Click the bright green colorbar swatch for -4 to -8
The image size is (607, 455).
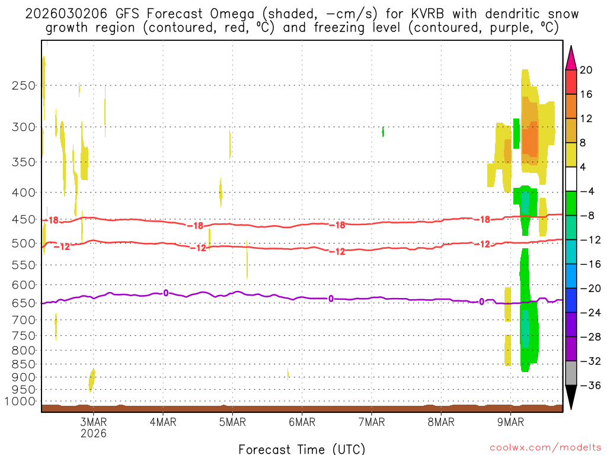pos(571,203)
